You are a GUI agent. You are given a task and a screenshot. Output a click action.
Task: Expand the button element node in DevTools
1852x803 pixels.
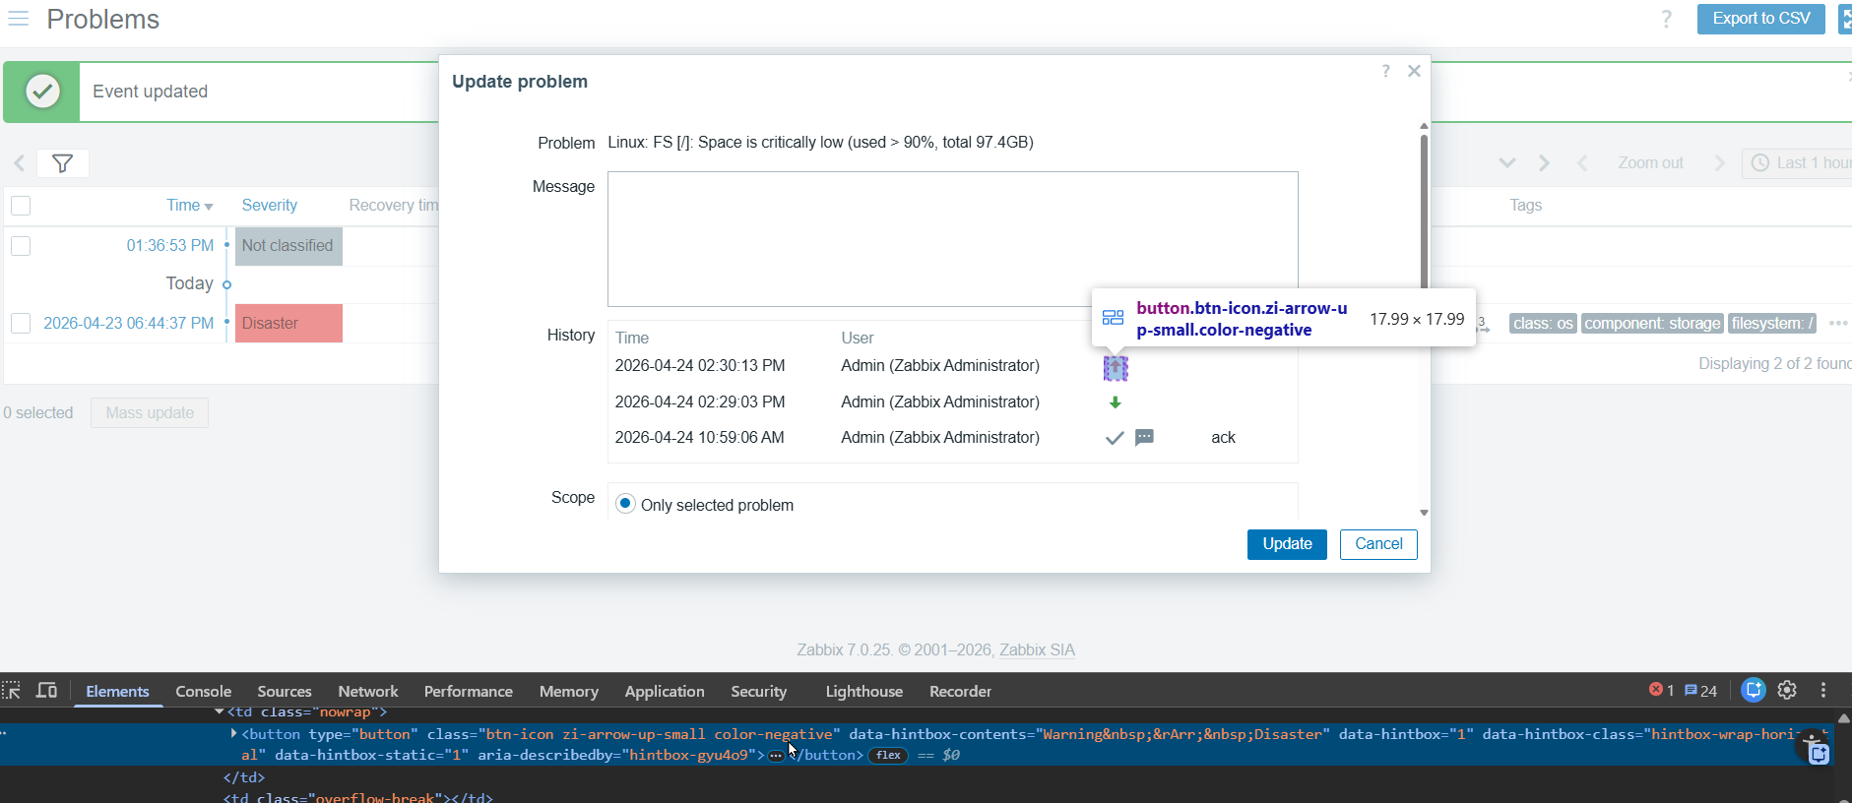[233, 734]
